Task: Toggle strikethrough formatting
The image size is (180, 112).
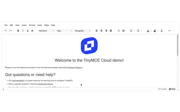Action: click(32, 31)
